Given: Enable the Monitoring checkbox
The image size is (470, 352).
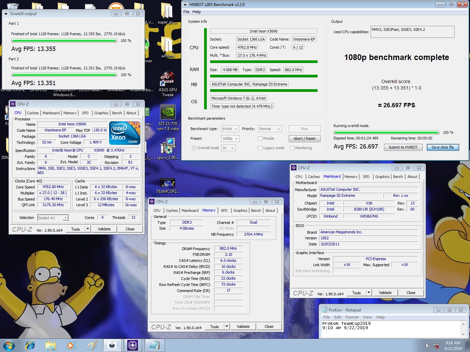Looking at the screenshot, I should coord(292,148).
